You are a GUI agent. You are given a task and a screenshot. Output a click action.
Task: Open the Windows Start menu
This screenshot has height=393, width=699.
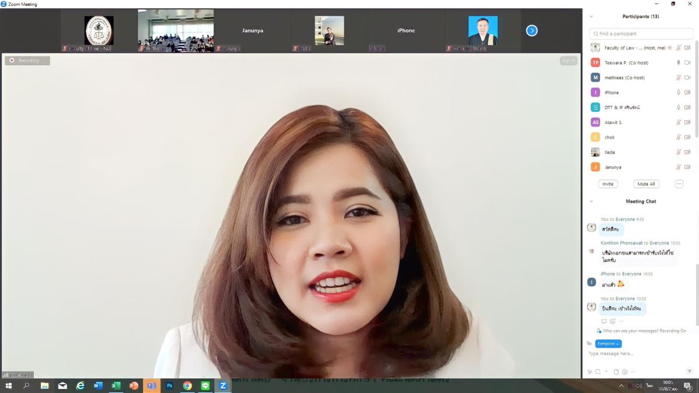[x=9, y=385]
